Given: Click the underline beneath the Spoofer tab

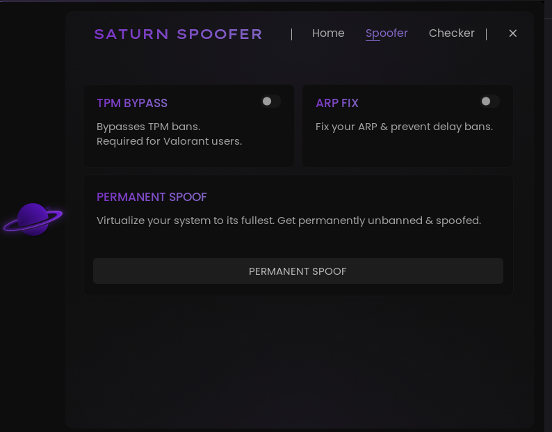Looking at the screenshot, I should click(373, 40).
